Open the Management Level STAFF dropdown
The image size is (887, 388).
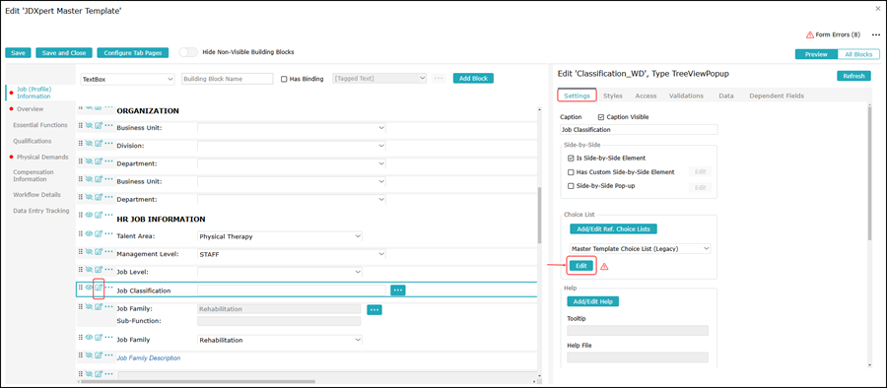click(292, 254)
